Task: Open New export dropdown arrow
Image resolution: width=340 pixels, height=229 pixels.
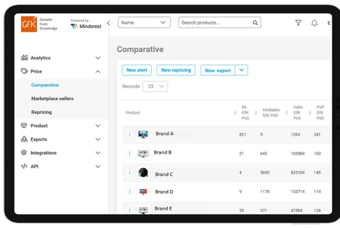Action: [241, 71]
